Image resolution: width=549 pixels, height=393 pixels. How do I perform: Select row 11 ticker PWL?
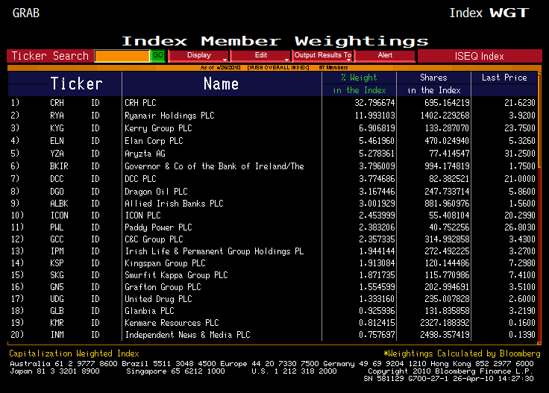[57, 227]
